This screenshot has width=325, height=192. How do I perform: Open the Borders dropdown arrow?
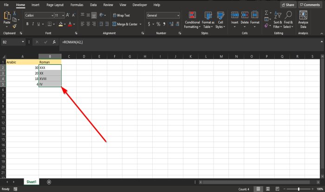(54, 24)
